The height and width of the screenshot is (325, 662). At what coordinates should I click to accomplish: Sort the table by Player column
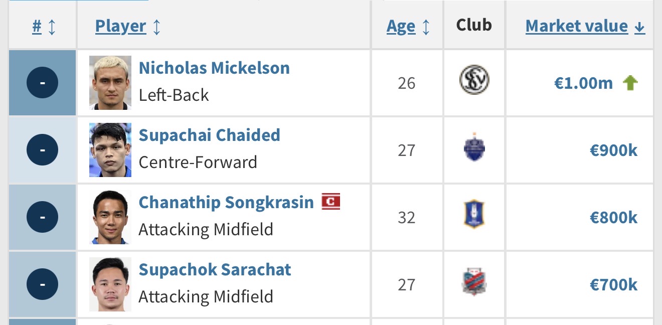[121, 26]
